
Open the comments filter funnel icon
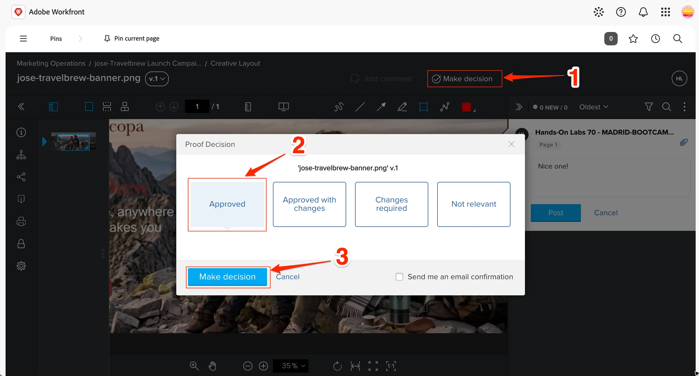tap(649, 107)
